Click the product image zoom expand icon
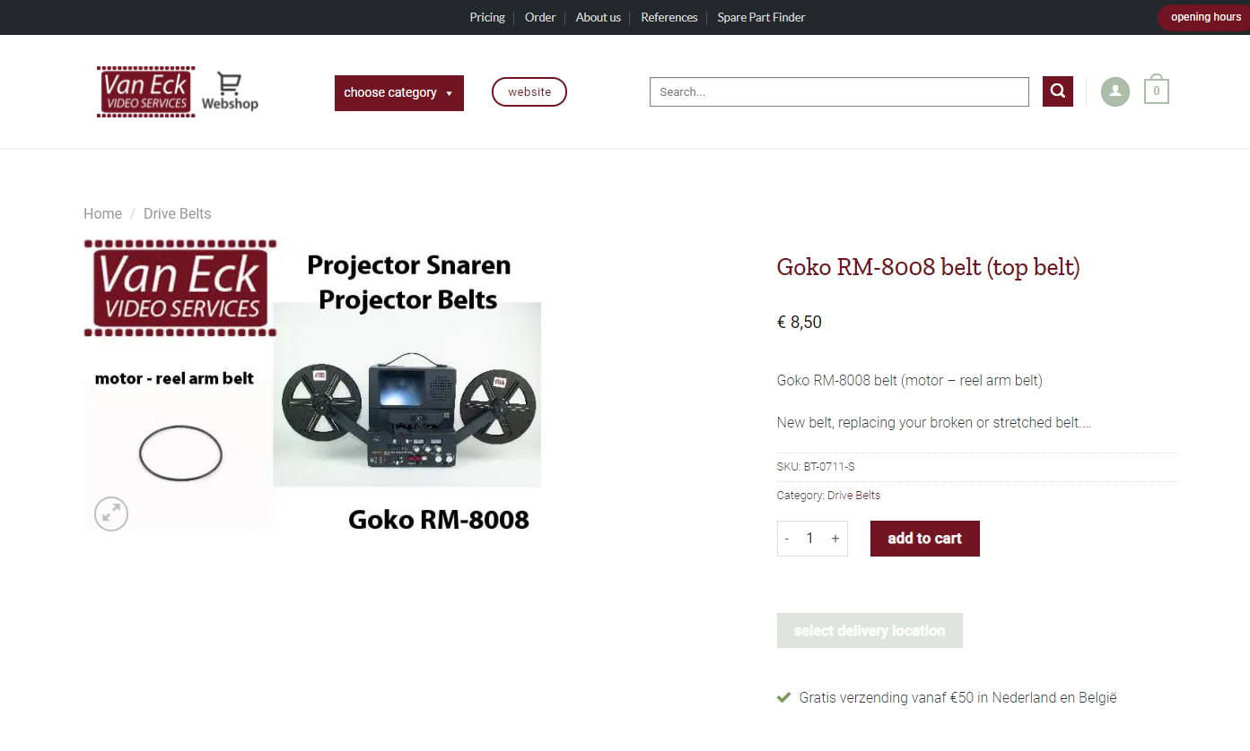1250x751 pixels. 111,514
